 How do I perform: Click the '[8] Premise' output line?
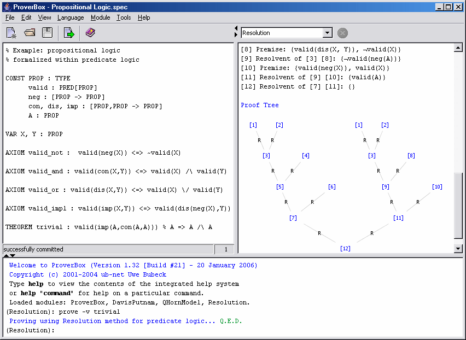[x=321, y=50]
